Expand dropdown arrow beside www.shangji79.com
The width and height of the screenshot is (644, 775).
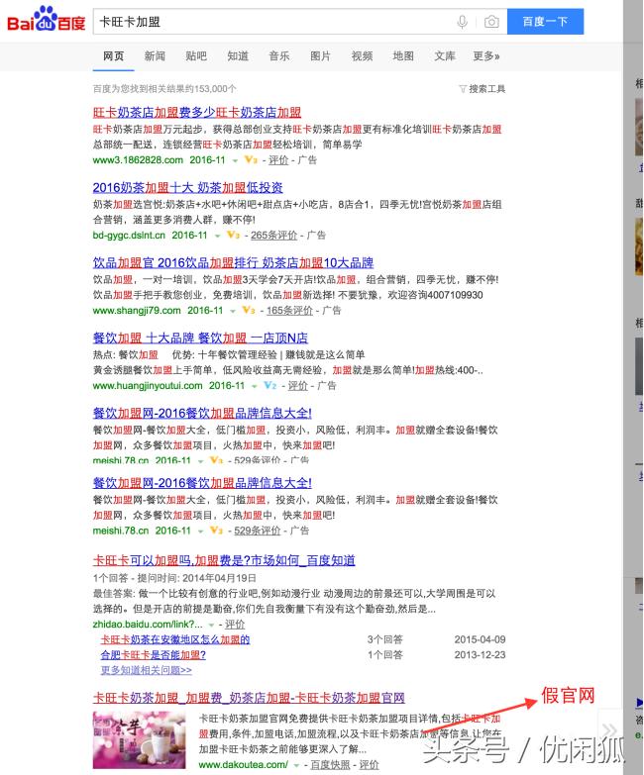tap(233, 311)
